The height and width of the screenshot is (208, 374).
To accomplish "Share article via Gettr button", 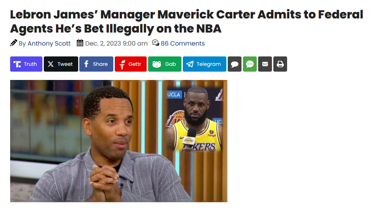I will tap(130, 64).
